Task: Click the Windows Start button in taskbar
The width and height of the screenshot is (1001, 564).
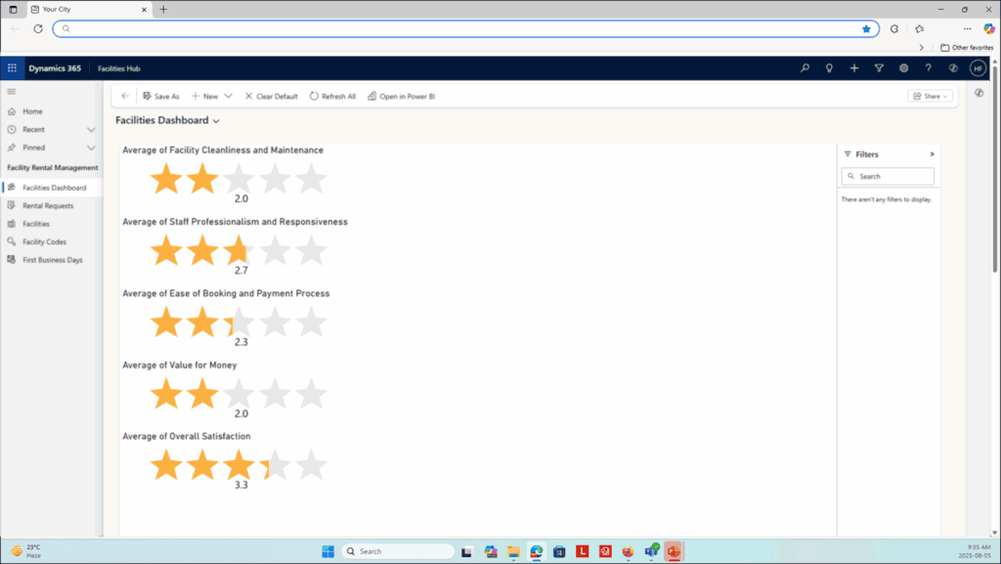Action: 327,551
